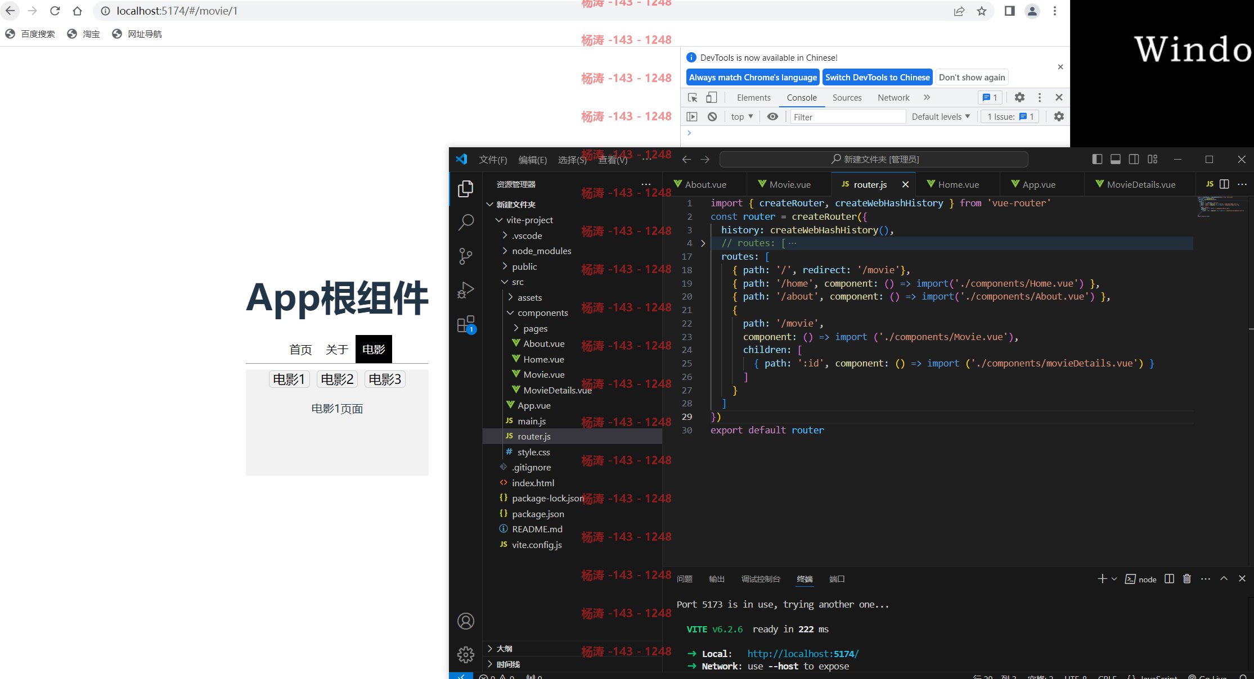
Task: Open terminal launch profile dropdown arrow
Action: (x=1114, y=578)
